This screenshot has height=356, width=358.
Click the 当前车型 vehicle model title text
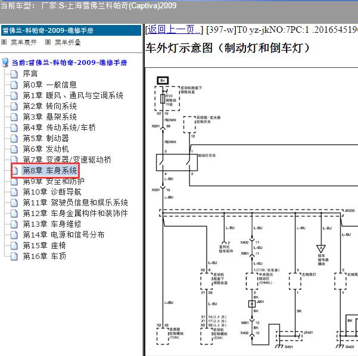pos(89,6)
